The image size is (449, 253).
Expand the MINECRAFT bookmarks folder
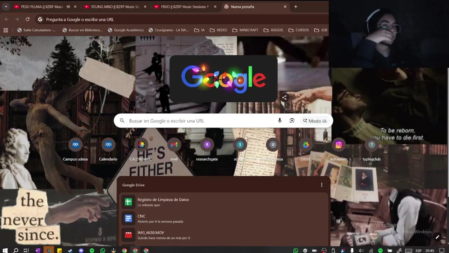coord(245,30)
